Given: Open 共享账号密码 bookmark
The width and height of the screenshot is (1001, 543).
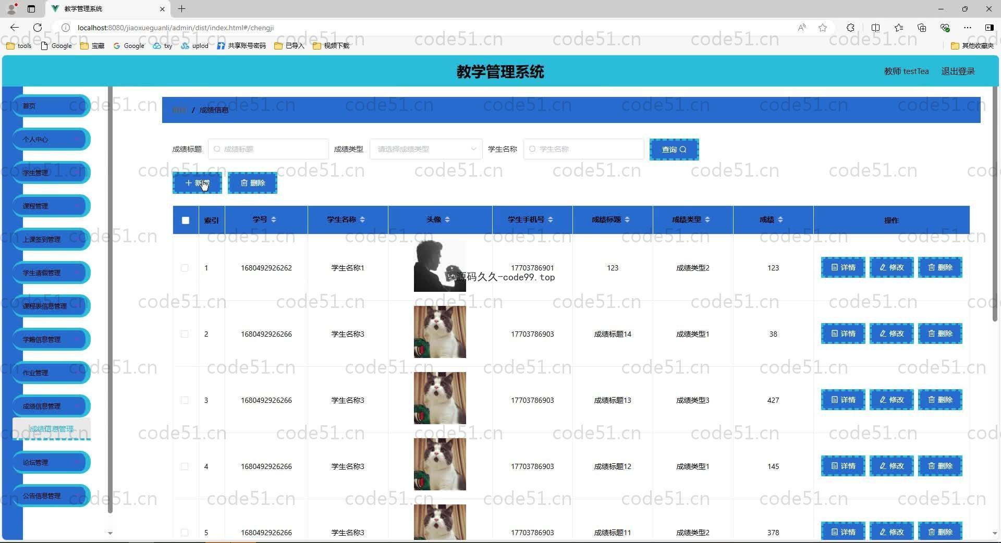Looking at the screenshot, I should tap(241, 46).
